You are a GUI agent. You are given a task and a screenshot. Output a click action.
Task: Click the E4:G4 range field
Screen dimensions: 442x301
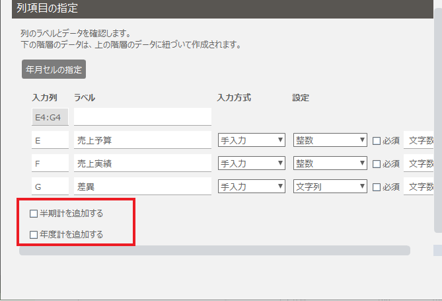click(x=50, y=117)
